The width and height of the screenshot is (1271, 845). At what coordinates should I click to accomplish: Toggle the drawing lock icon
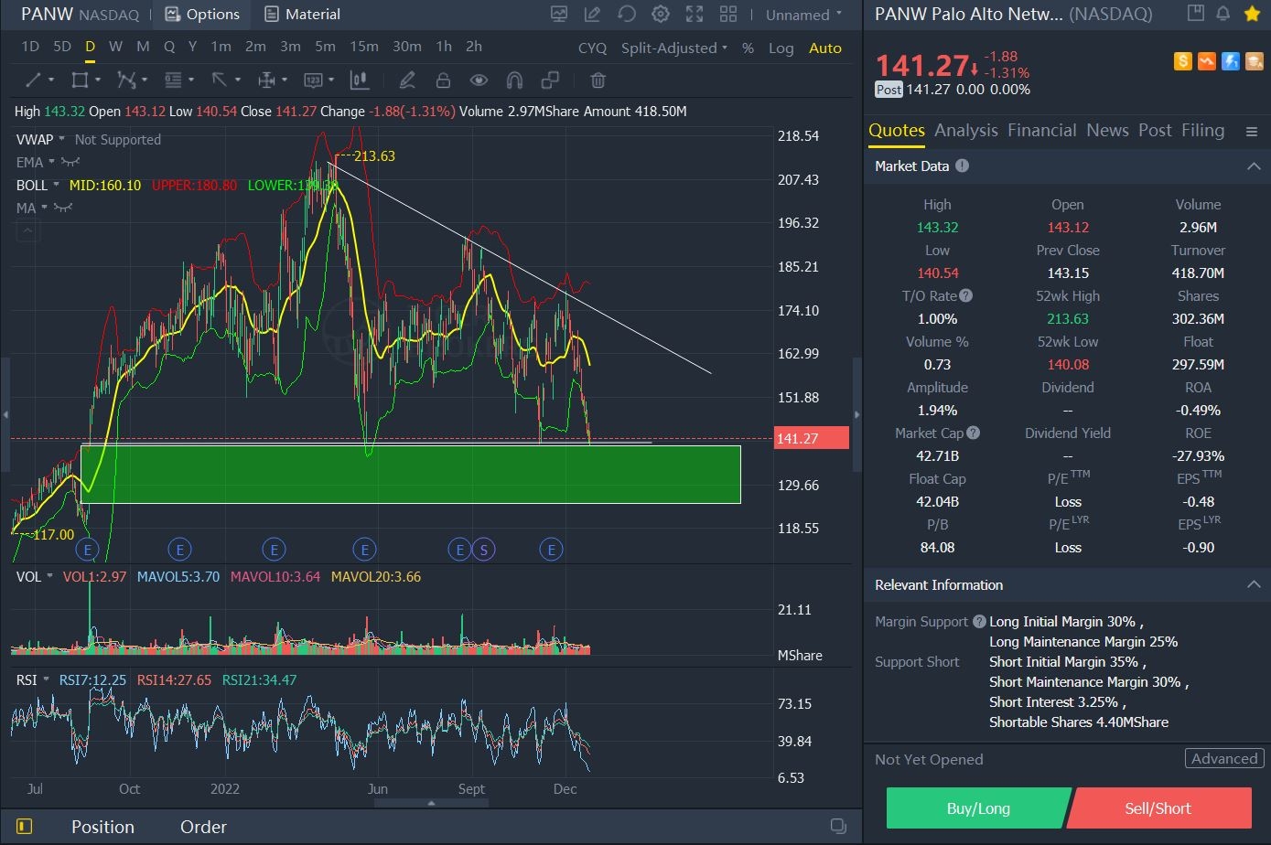tap(443, 80)
